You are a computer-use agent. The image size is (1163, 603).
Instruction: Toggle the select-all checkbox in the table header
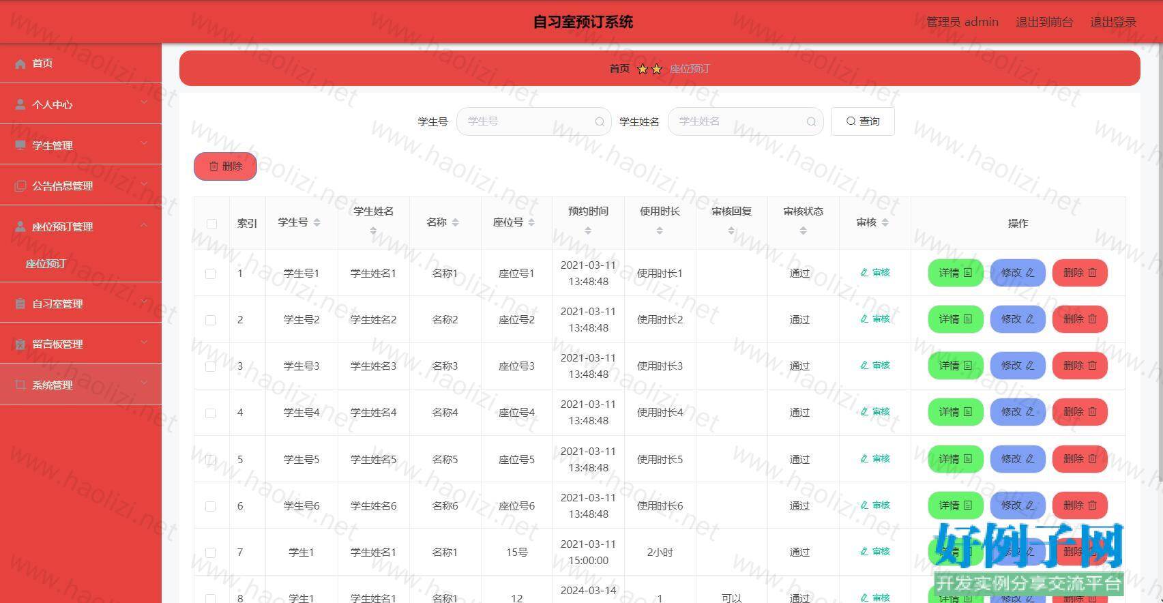[211, 224]
